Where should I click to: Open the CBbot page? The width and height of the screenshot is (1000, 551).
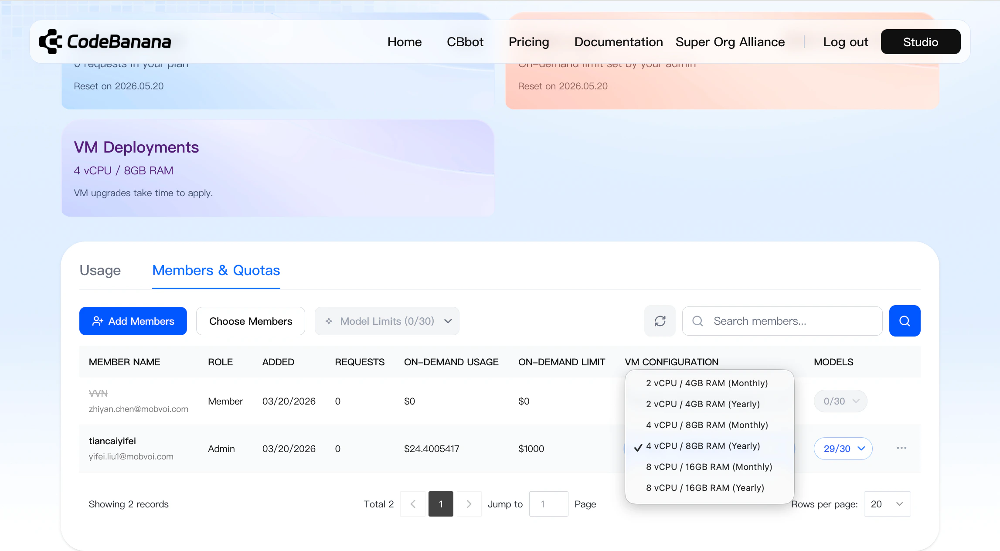point(465,42)
